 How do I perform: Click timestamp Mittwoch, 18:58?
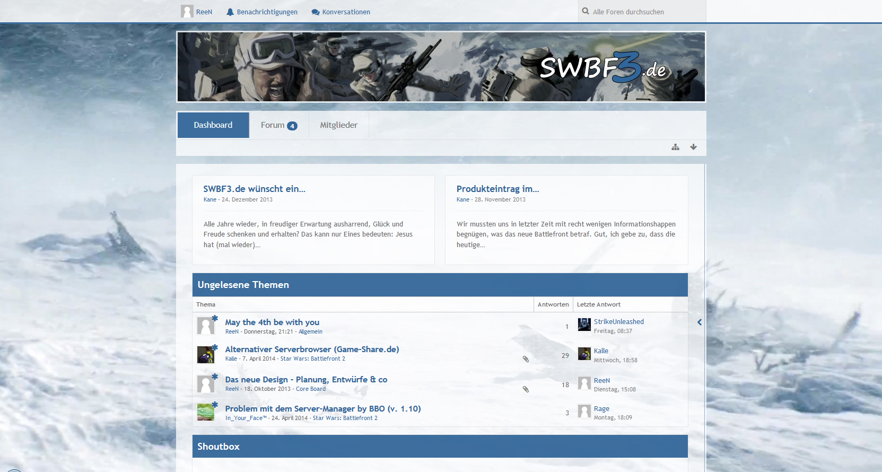tap(616, 361)
